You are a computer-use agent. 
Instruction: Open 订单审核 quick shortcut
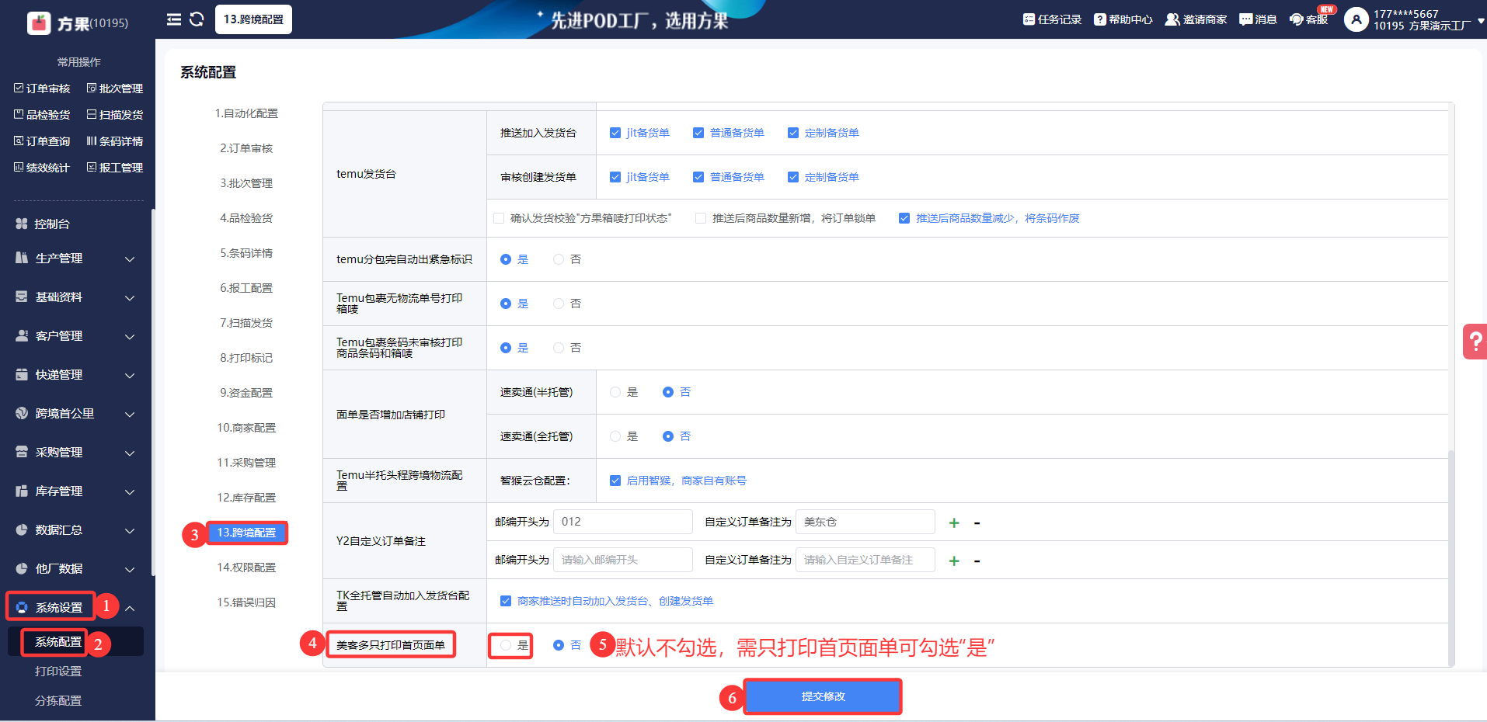pyautogui.click(x=43, y=89)
